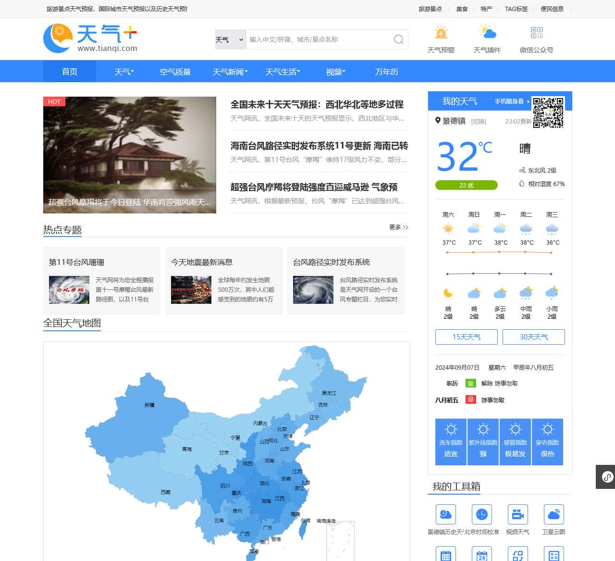Click the 多云 night weather icon

[500, 293]
